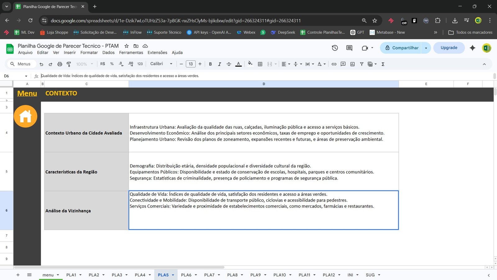Open version history clock icon

(335, 48)
